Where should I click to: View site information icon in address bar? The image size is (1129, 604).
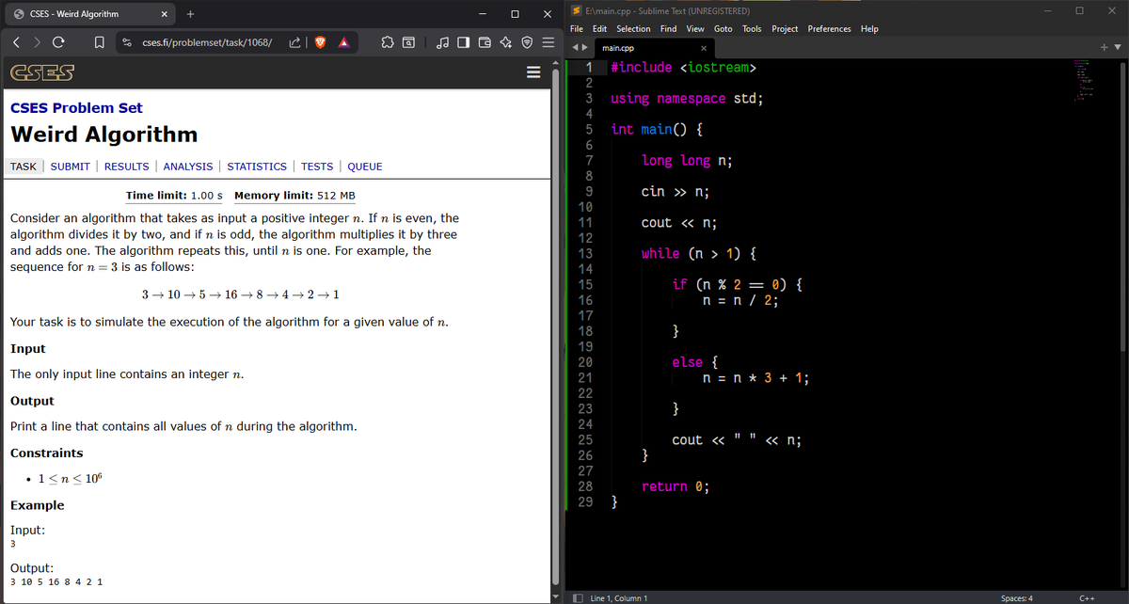click(126, 42)
